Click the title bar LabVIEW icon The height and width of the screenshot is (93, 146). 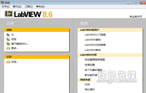2,3
